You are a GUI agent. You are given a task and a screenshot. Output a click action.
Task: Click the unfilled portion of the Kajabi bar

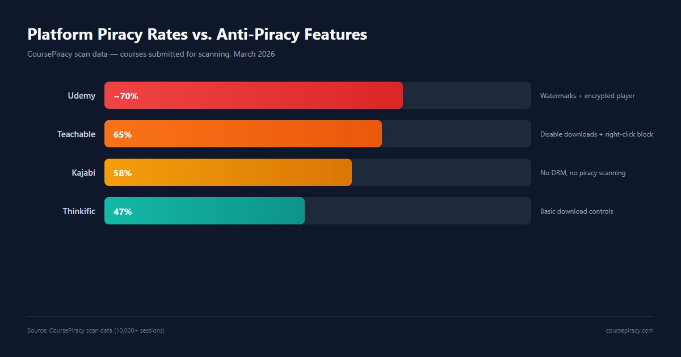[441, 172]
